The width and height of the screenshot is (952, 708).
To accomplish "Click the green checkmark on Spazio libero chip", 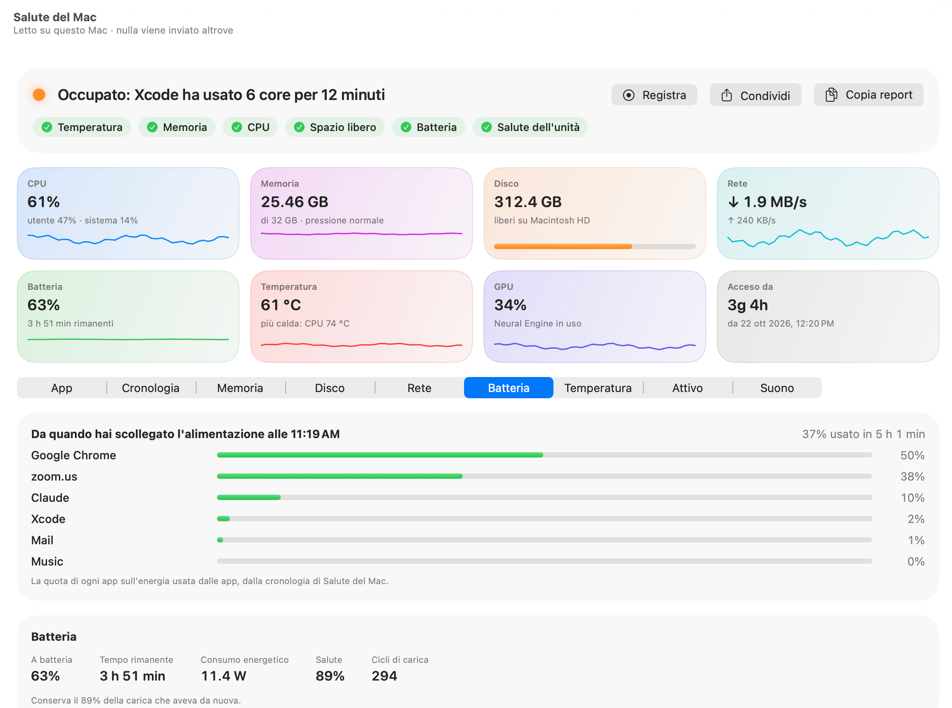I will coord(299,127).
